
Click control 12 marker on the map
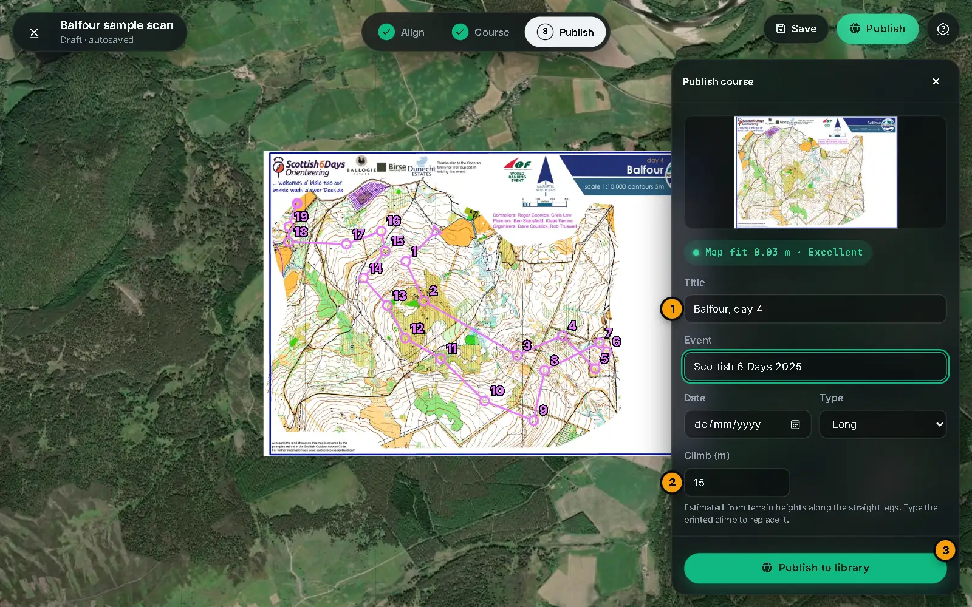(405, 337)
